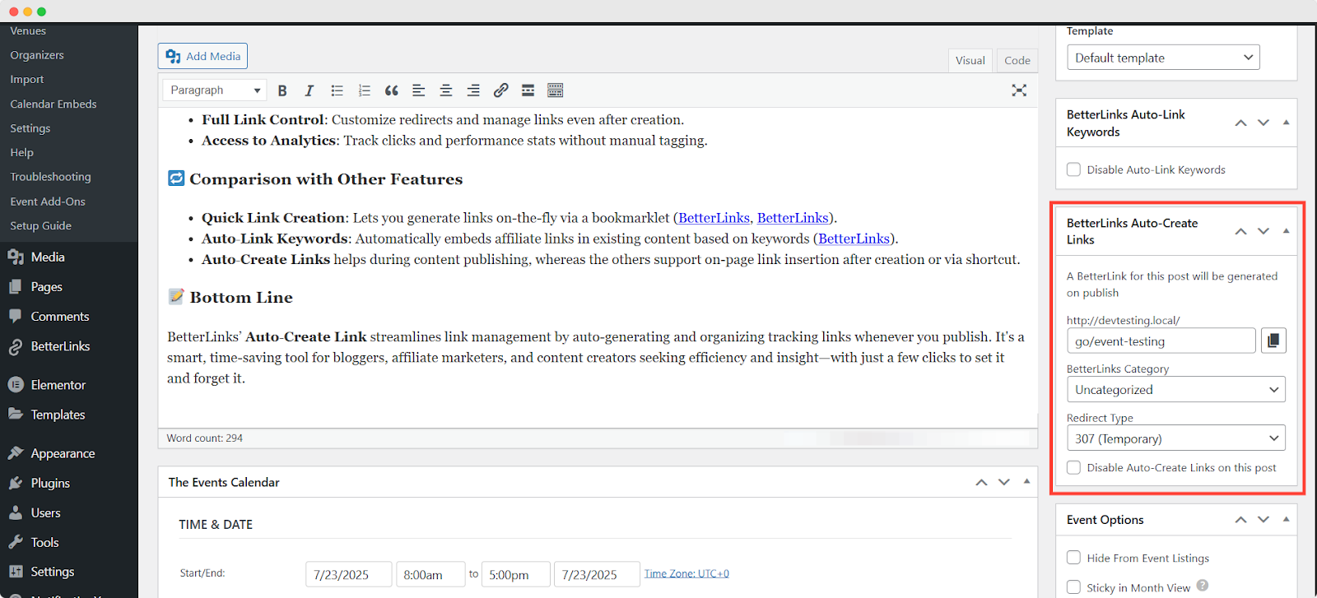Screen dimensions: 1317x598
Task: Open the BetterLinks Category dropdown
Action: (x=1175, y=390)
